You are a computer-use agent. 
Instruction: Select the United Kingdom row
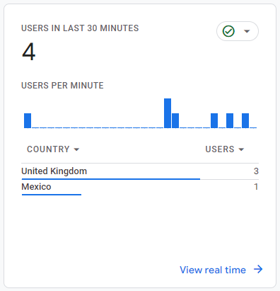click(x=140, y=171)
